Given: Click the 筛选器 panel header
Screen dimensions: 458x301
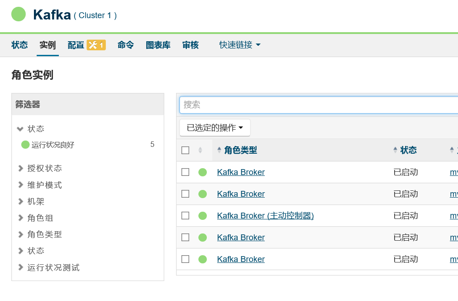Looking at the screenshot, I should [88, 104].
